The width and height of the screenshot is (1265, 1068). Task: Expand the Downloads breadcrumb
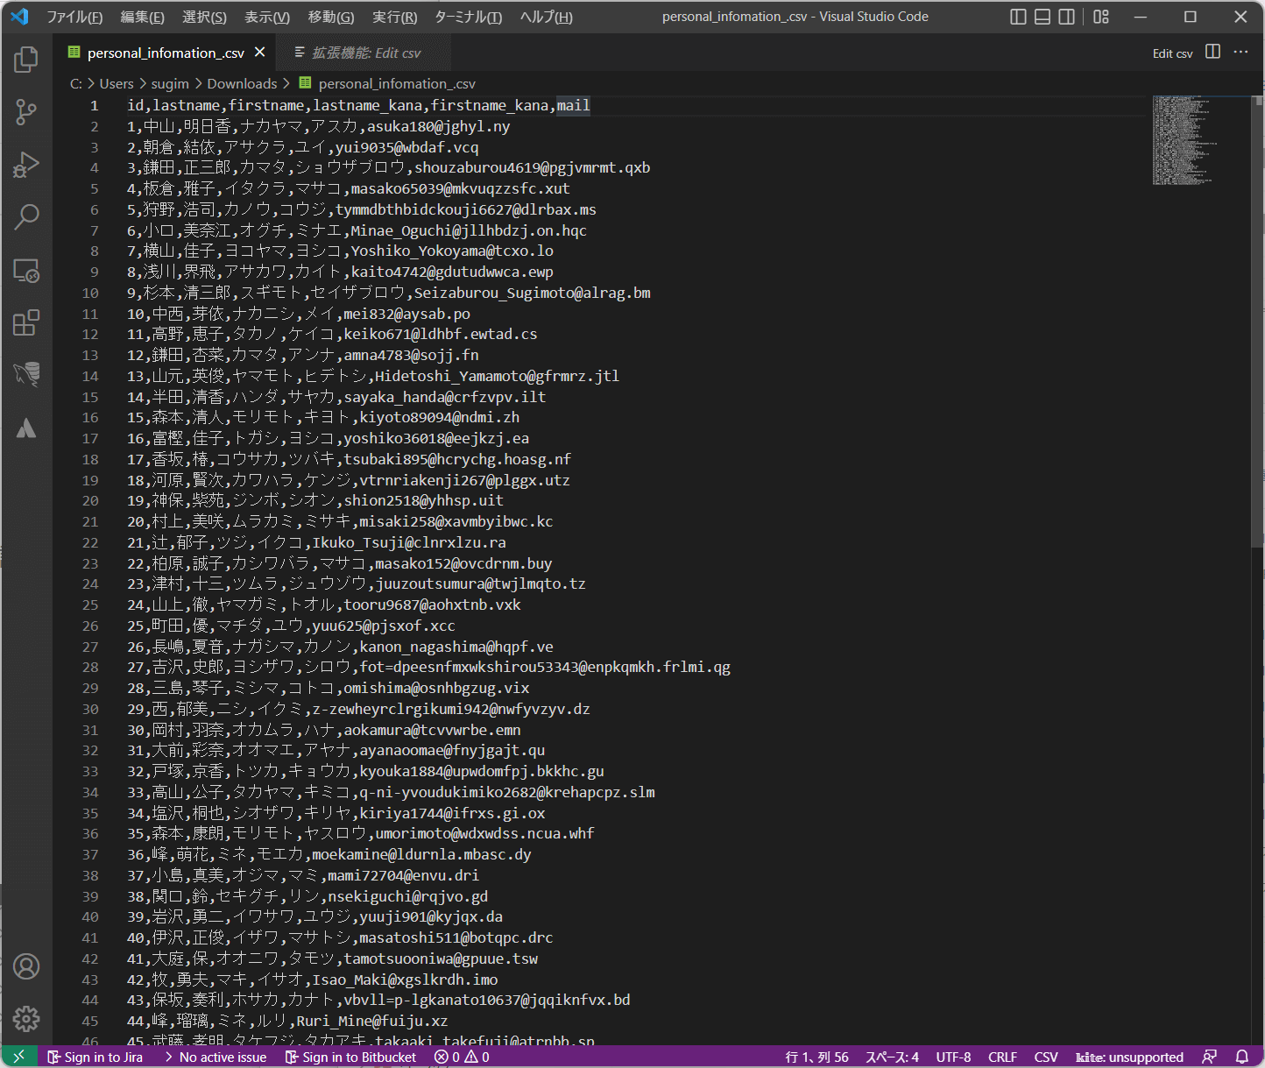(242, 83)
